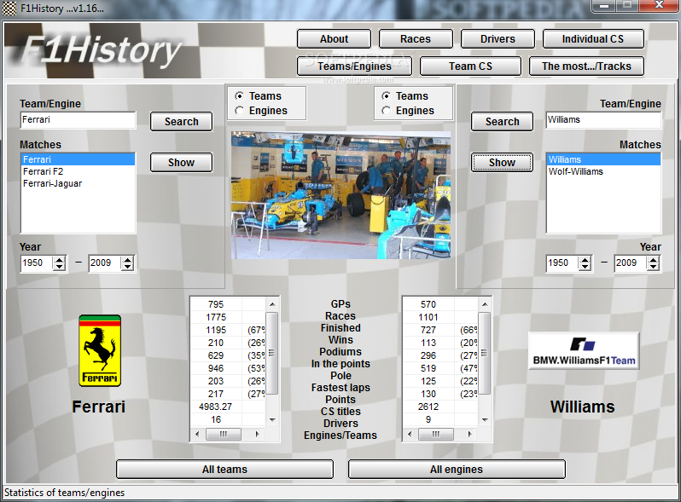
Task: Click the Williams stats scroll-down arrow
Action: [485, 419]
